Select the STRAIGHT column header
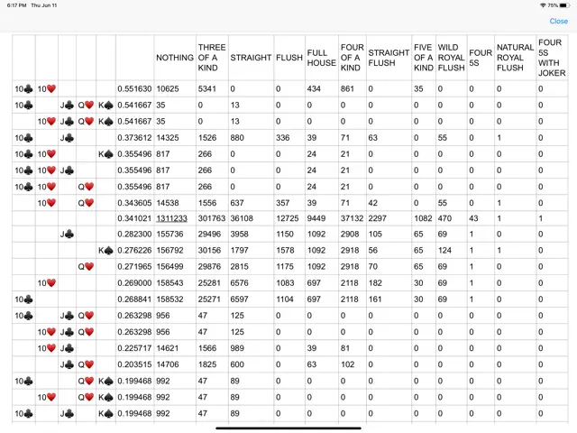This screenshot has height=433, width=577. click(251, 58)
